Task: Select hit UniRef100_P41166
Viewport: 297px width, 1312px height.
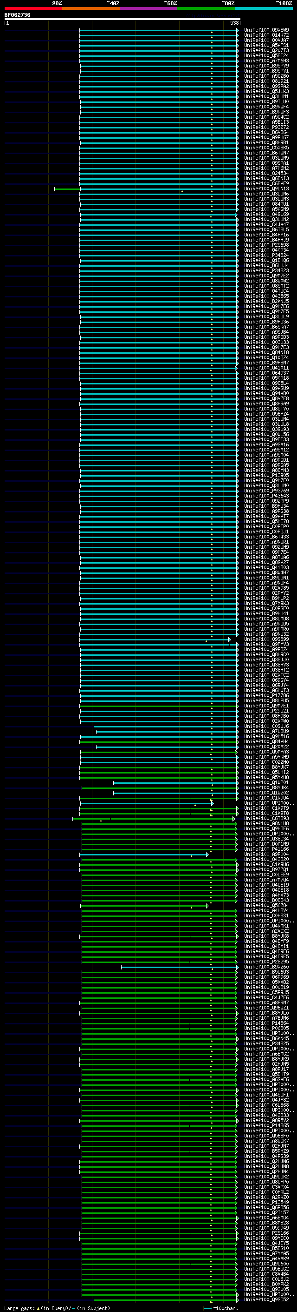Action: [266, 849]
